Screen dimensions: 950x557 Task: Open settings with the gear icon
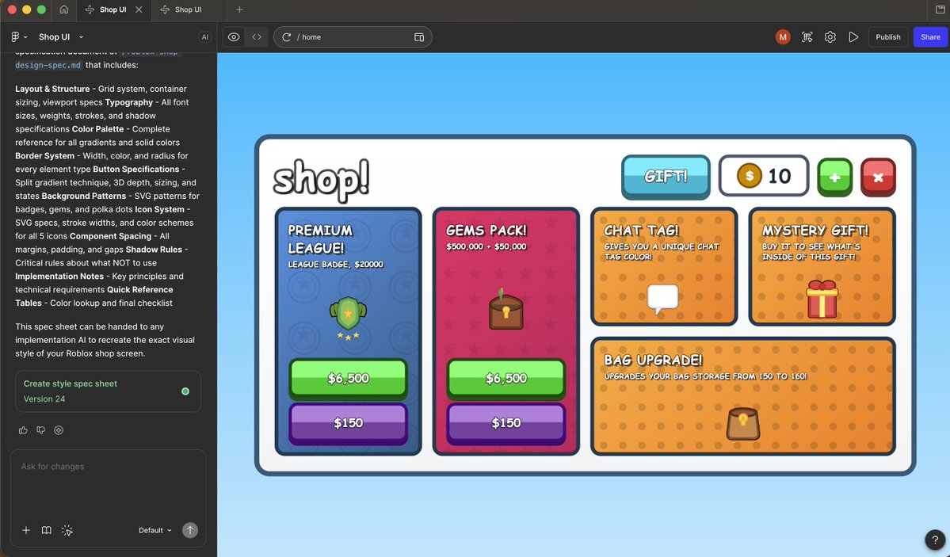[x=830, y=37]
